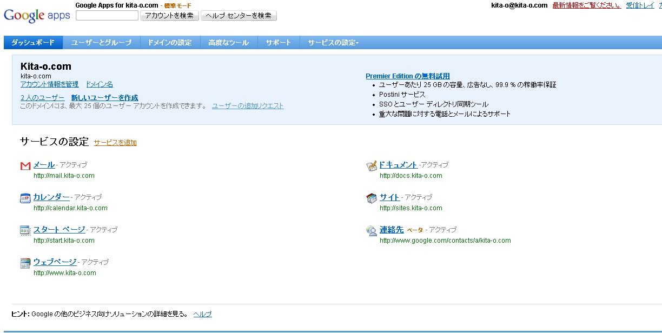Click the 標準モード label in header
This screenshot has width=662, height=333.
(x=178, y=5)
